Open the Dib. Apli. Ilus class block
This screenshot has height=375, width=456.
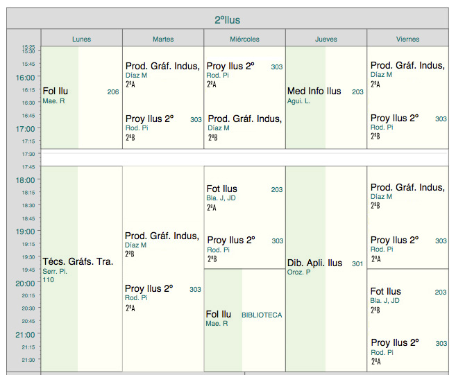tap(315, 263)
